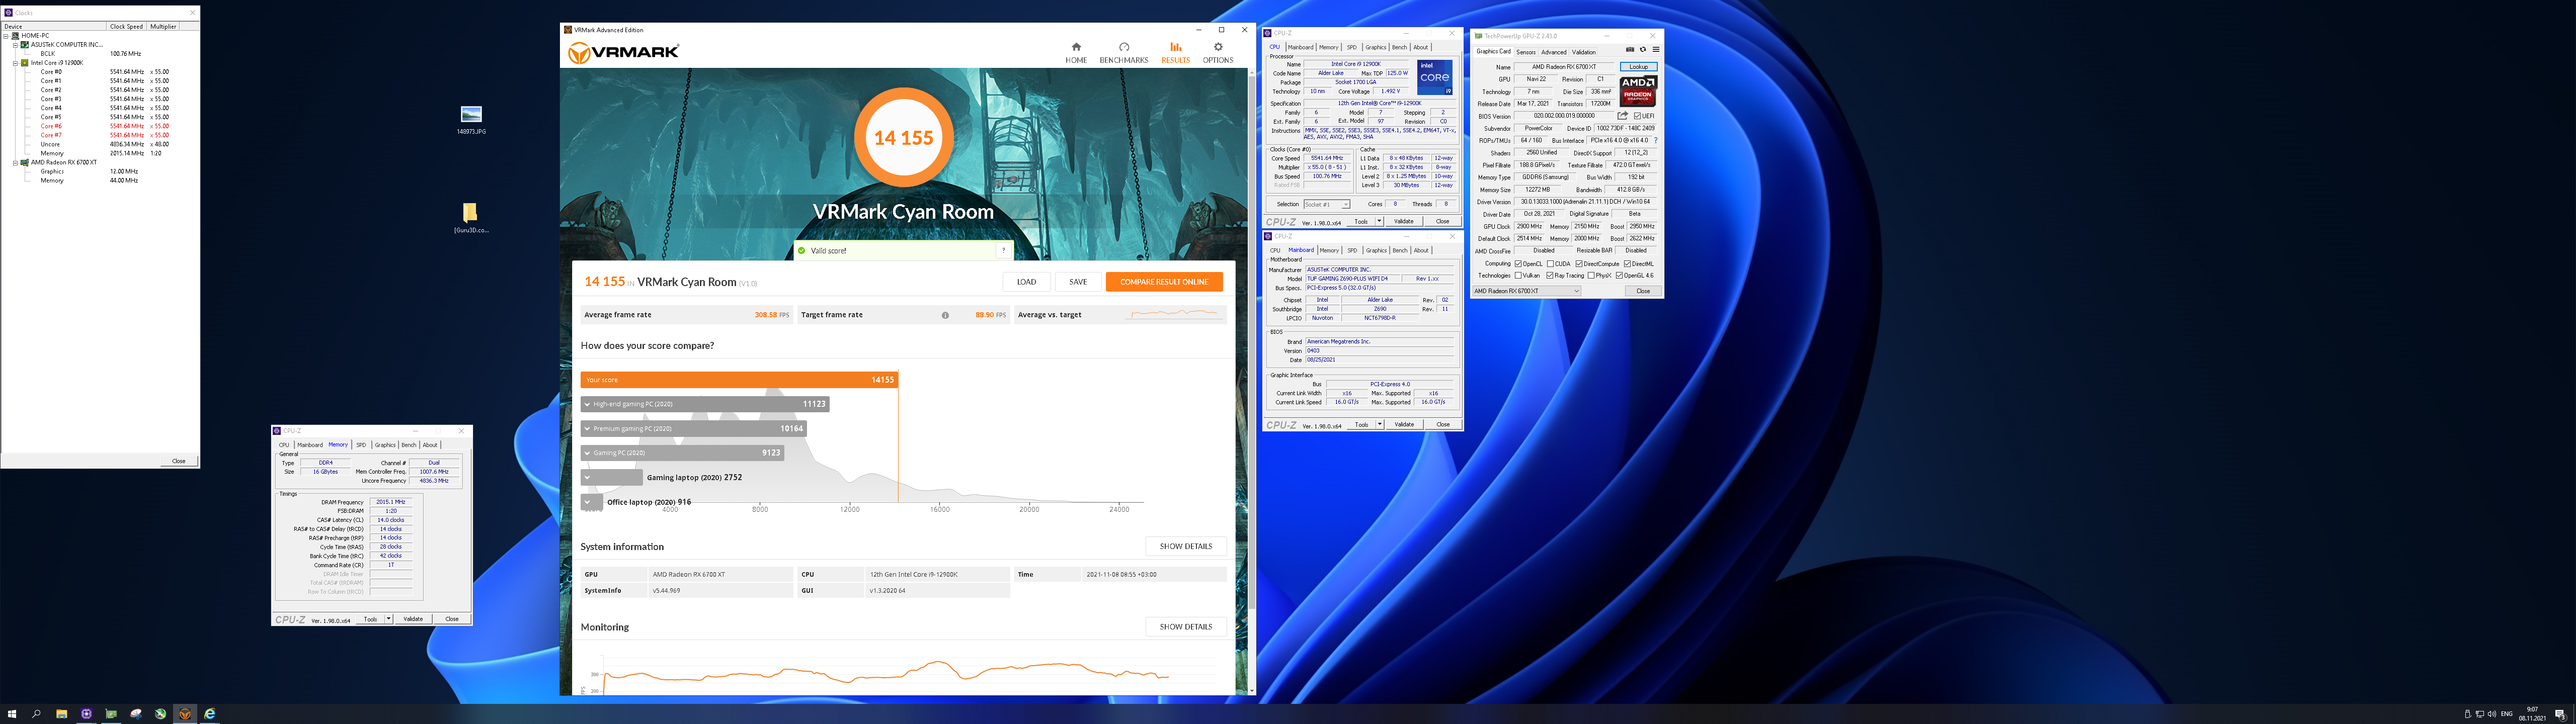Expand the Premium gaming PC (2020) comparison
The height and width of the screenshot is (724, 2576).
pyautogui.click(x=587, y=429)
